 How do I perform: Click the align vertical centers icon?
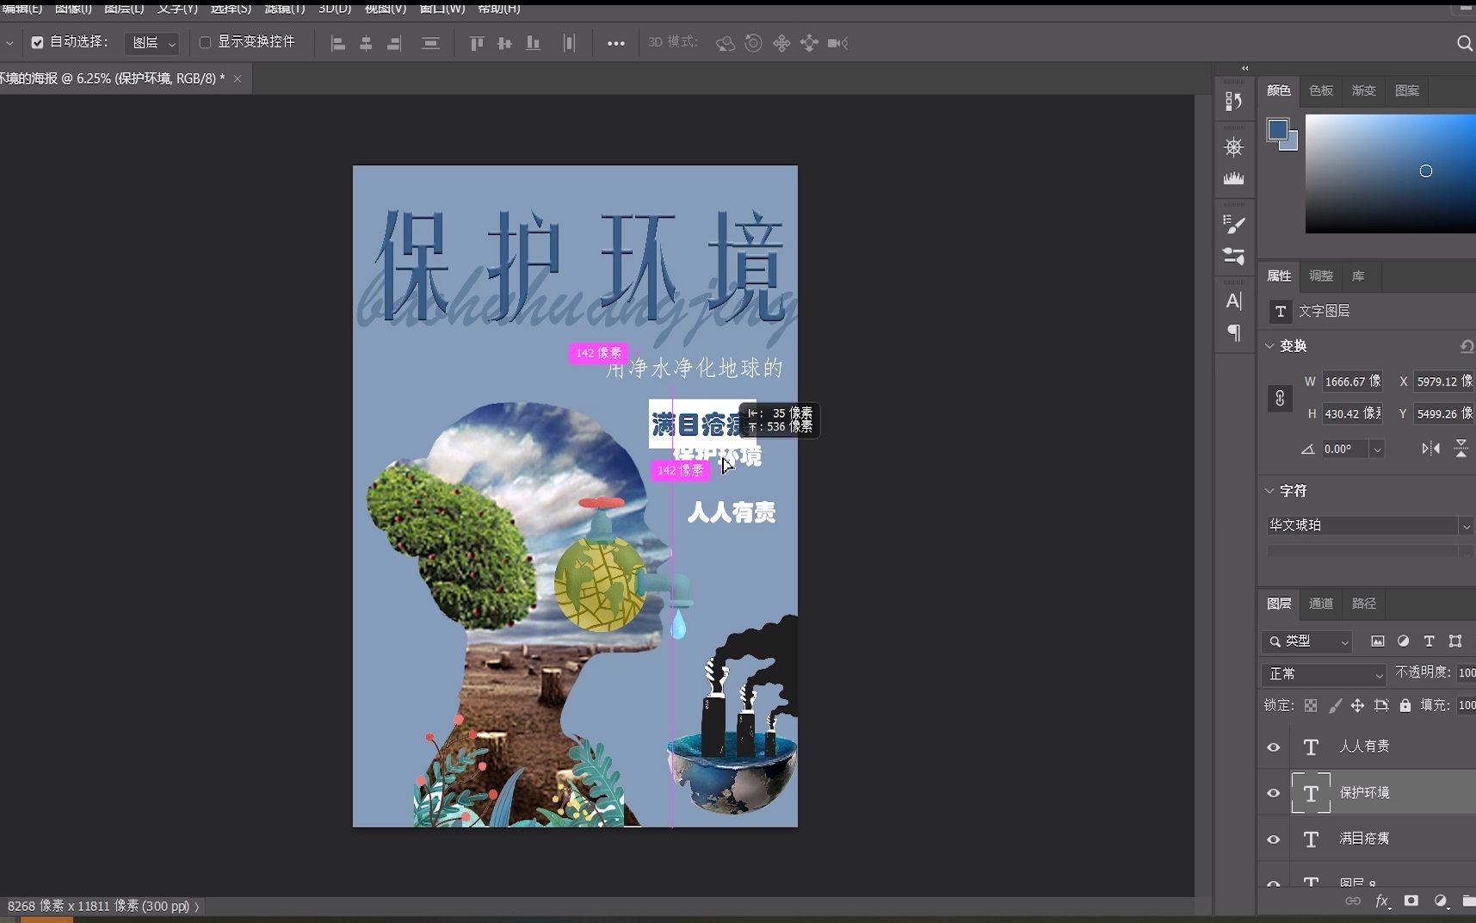click(504, 43)
